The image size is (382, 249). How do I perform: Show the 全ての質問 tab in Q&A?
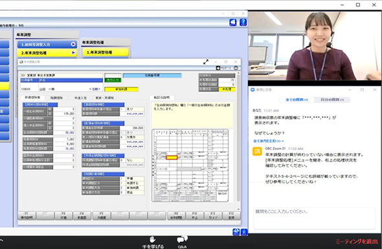pyautogui.click(x=297, y=100)
